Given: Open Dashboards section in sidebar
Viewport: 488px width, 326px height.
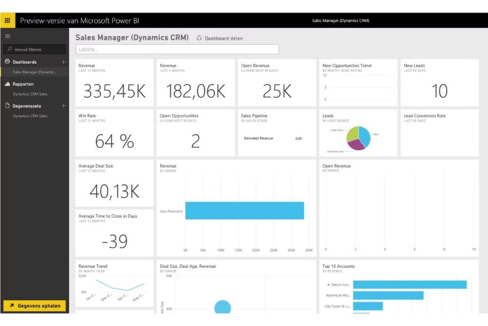Looking at the screenshot, I should coord(25,62).
